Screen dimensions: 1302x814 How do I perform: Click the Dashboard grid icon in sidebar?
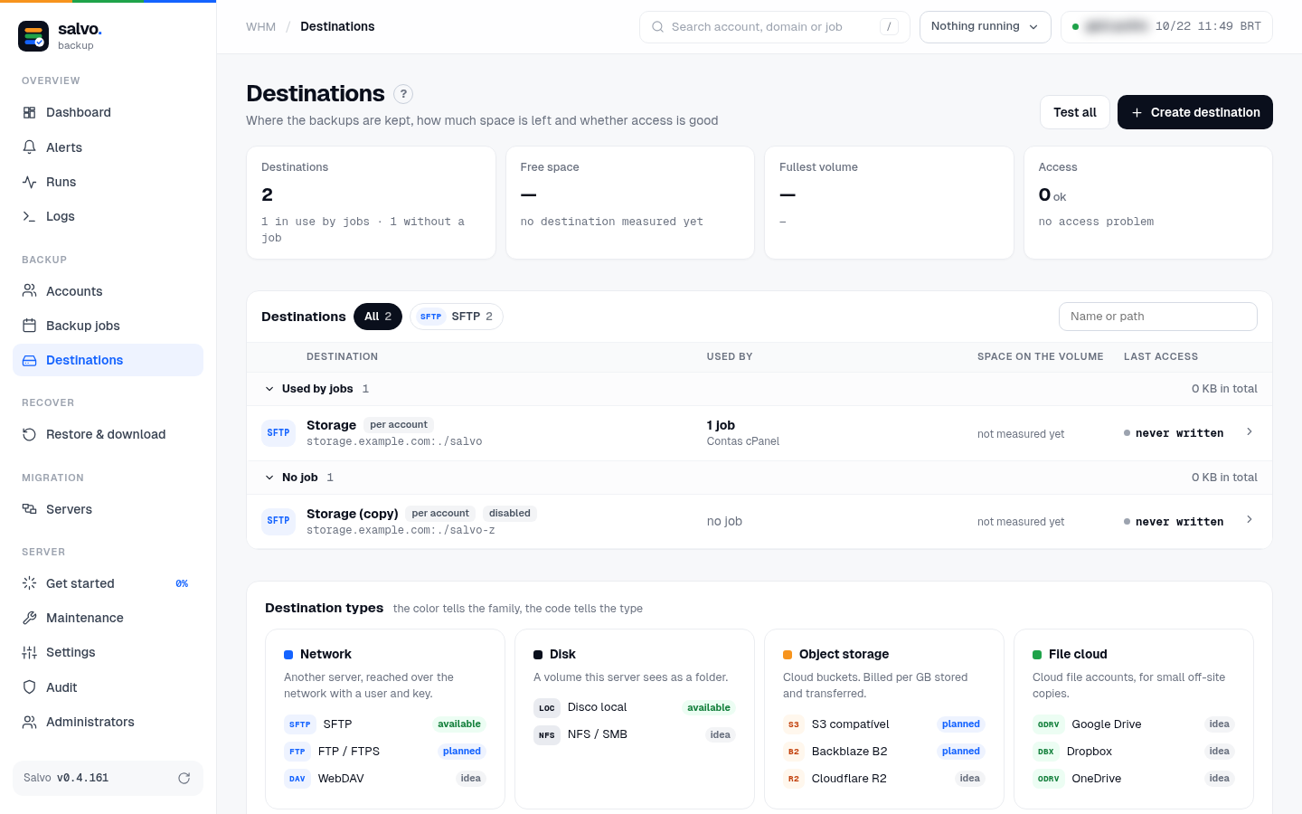(29, 112)
